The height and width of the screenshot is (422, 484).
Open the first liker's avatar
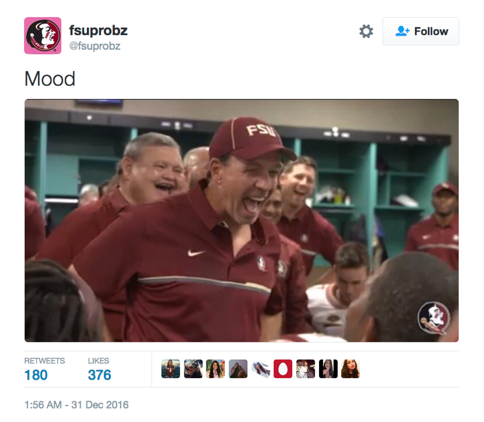pyautogui.click(x=170, y=369)
